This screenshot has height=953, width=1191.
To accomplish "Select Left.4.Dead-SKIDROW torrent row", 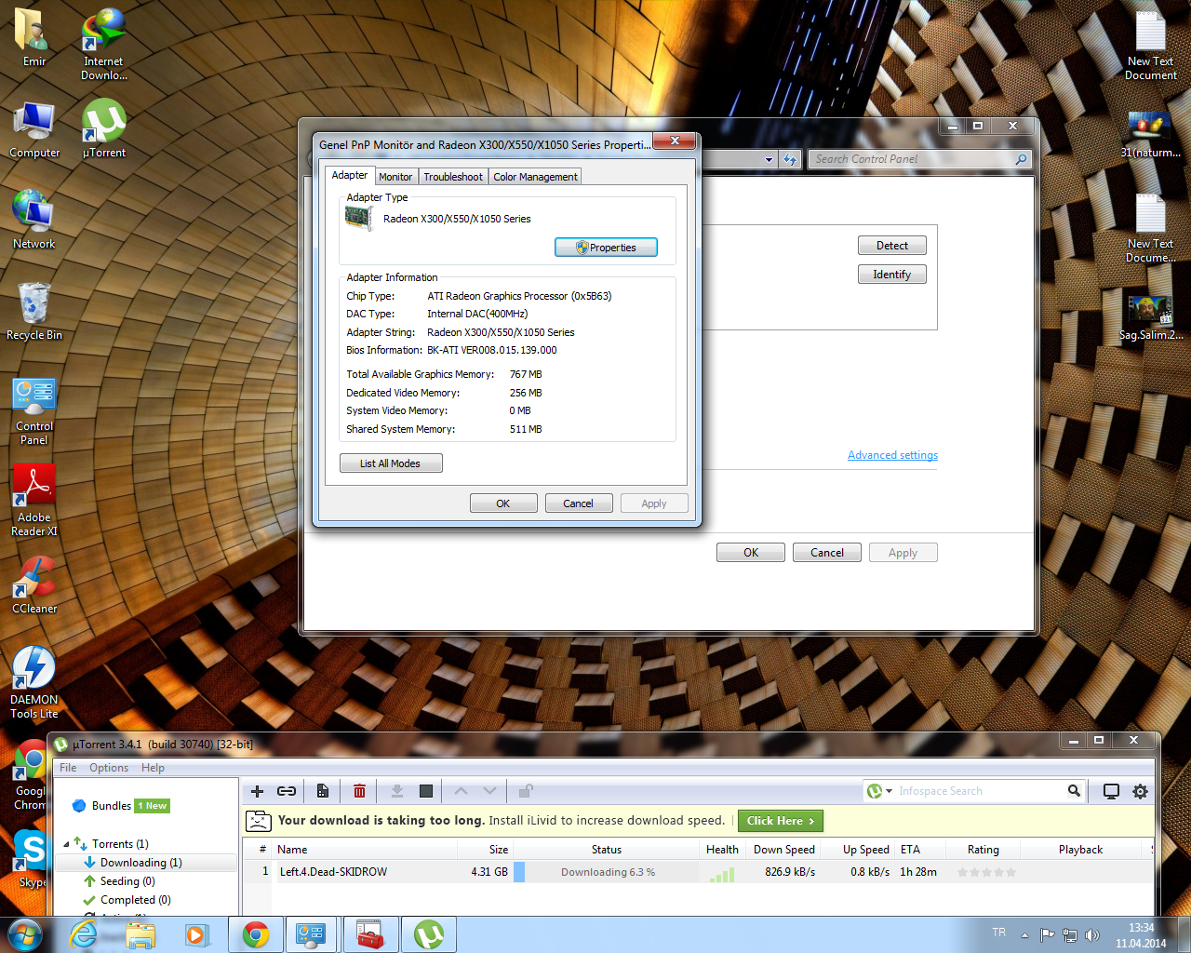I will pos(698,872).
